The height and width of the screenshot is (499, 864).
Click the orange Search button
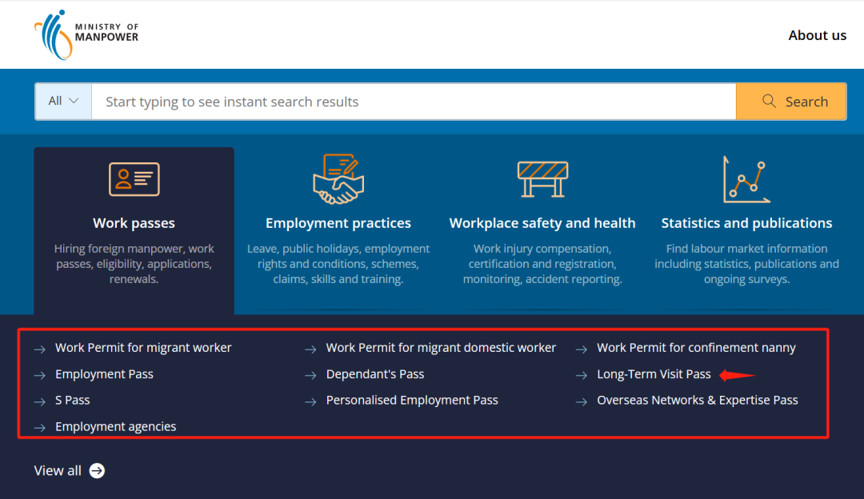point(791,102)
